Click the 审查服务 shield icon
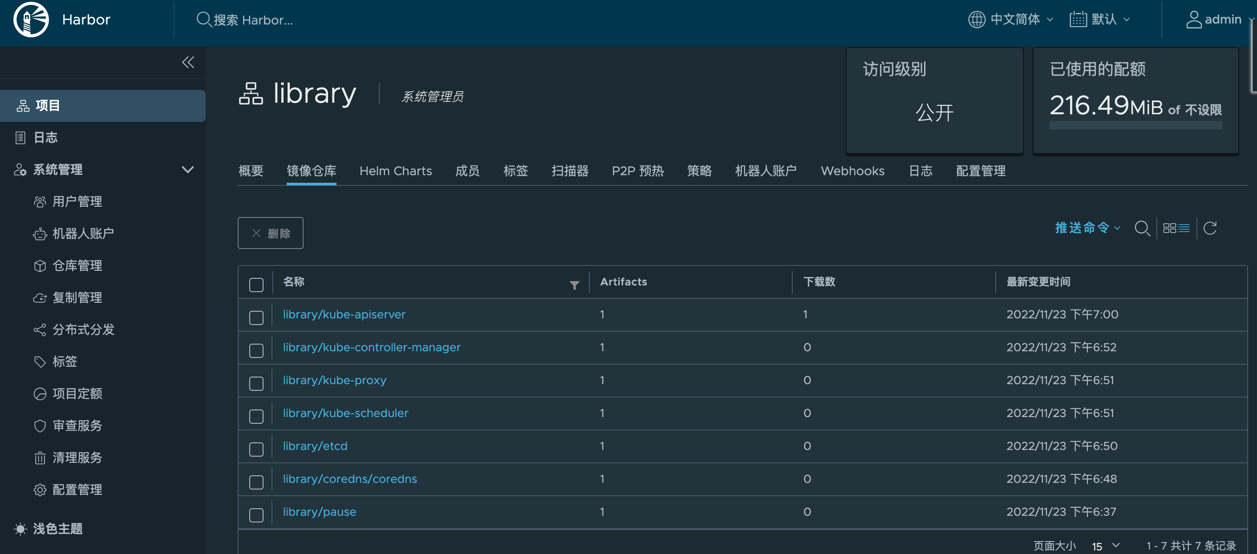 coord(40,426)
